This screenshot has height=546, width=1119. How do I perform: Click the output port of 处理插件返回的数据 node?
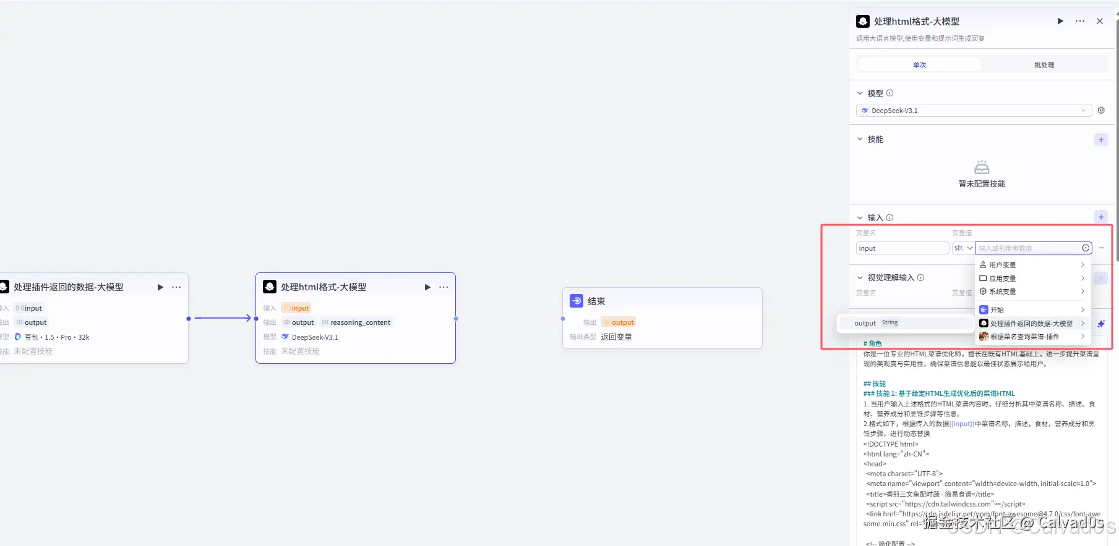pyautogui.click(x=189, y=319)
